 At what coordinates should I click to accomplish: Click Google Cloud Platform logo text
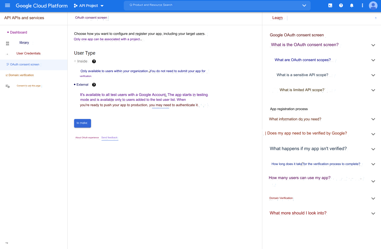[x=42, y=6]
